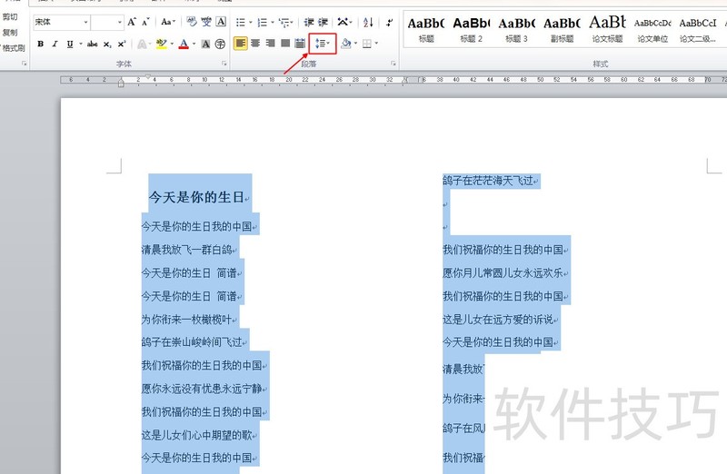727x474 pixels.
Task: Open the Font dialog launcher
Action: (224, 64)
